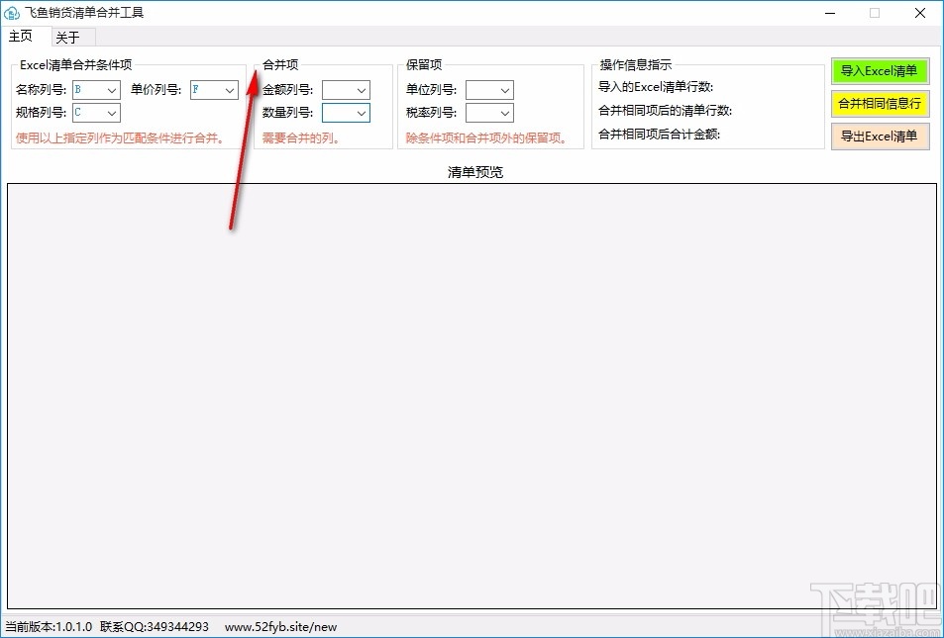Select the 主页 tab

[21, 36]
